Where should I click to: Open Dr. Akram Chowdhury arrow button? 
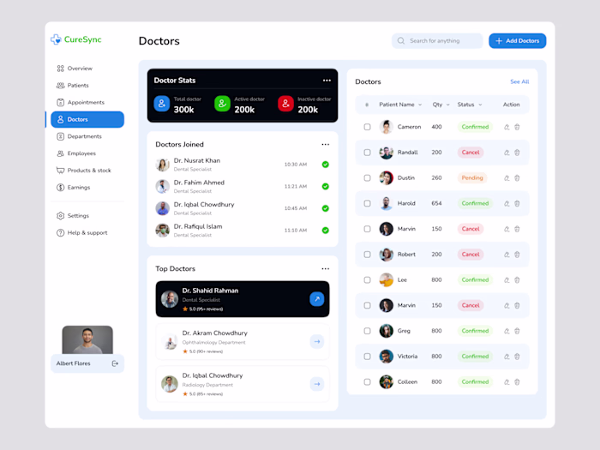point(317,342)
